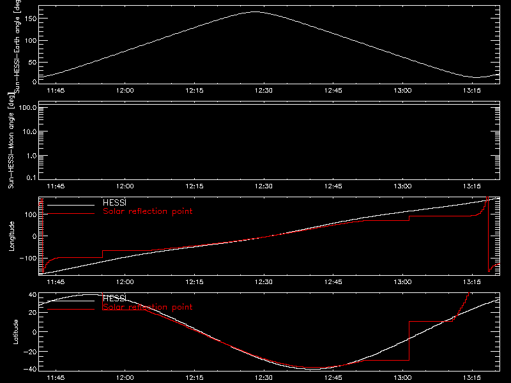Click 12:00 tick label under Longitude plot

point(125,282)
